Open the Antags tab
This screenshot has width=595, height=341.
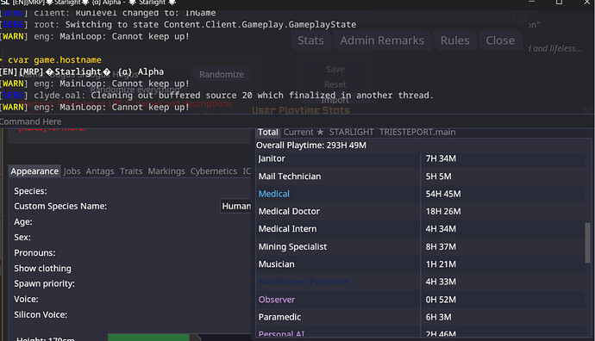coord(100,171)
